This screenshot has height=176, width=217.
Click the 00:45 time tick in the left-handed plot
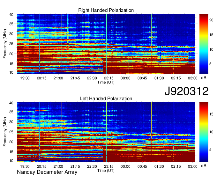click(x=142, y=166)
